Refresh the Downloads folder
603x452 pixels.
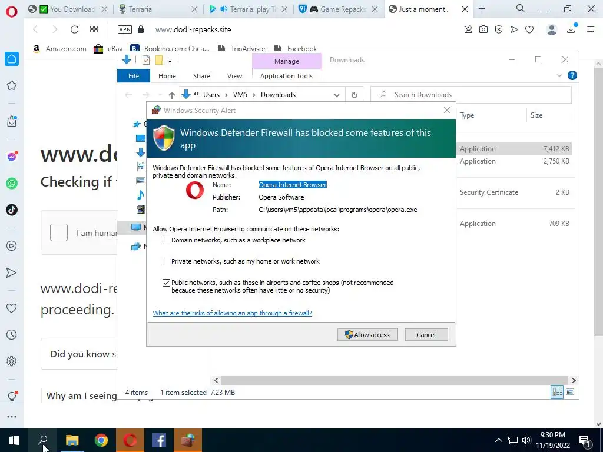point(354,95)
